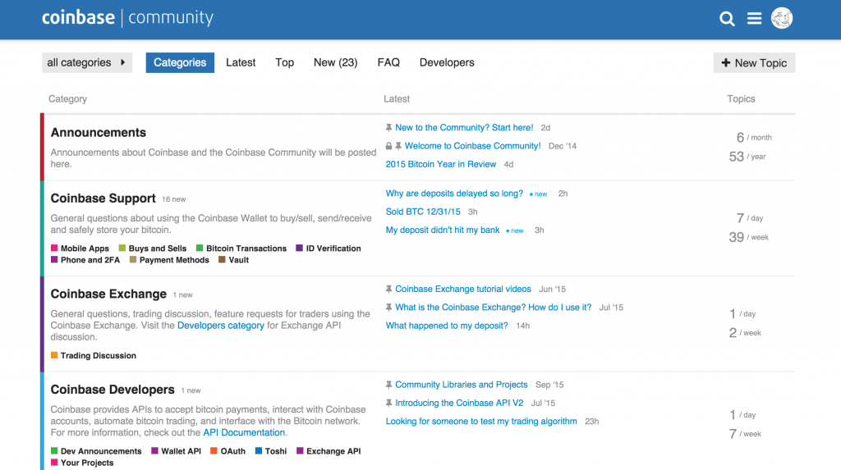Viewport: 841px width, 470px height.
Task: Open the Coinbase Support category
Action: pyautogui.click(x=103, y=198)
